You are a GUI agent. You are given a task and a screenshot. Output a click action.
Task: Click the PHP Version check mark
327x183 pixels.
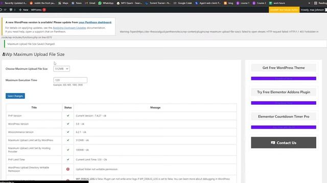click(68, 115)
